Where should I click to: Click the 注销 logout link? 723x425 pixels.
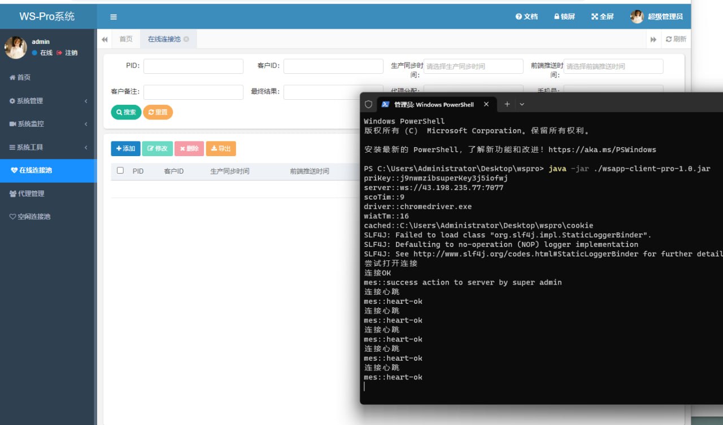72,52
